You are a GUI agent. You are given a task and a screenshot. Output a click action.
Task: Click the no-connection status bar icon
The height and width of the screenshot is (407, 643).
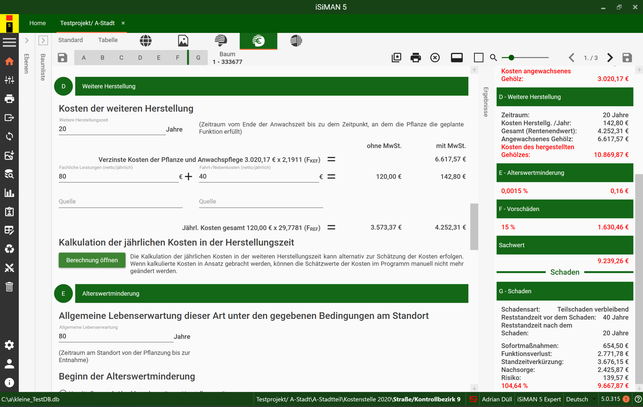(473, 399)
